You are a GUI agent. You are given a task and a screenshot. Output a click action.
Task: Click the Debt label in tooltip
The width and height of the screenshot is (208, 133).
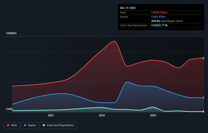123,12
